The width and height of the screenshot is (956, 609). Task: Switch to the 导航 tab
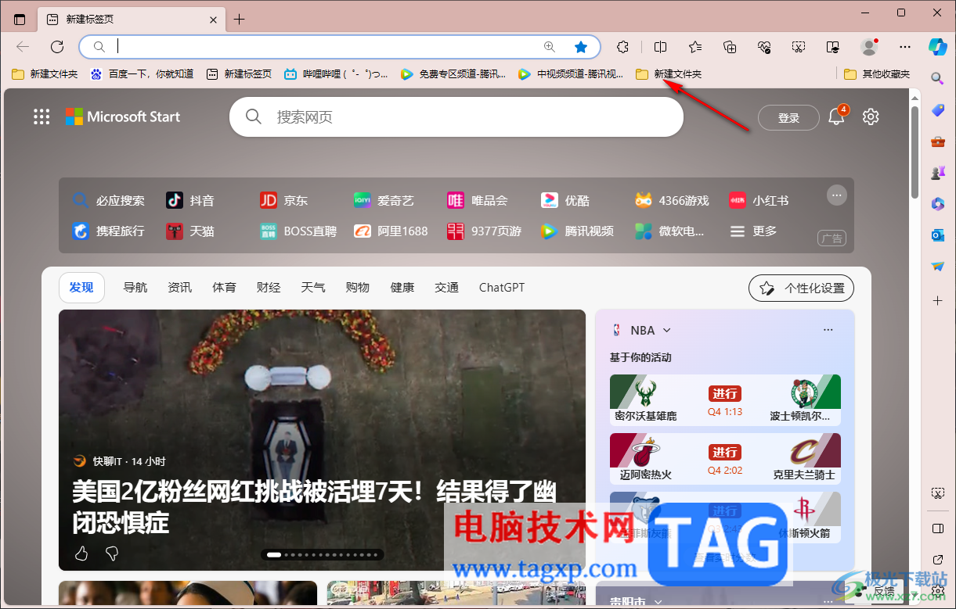[135, 288]
